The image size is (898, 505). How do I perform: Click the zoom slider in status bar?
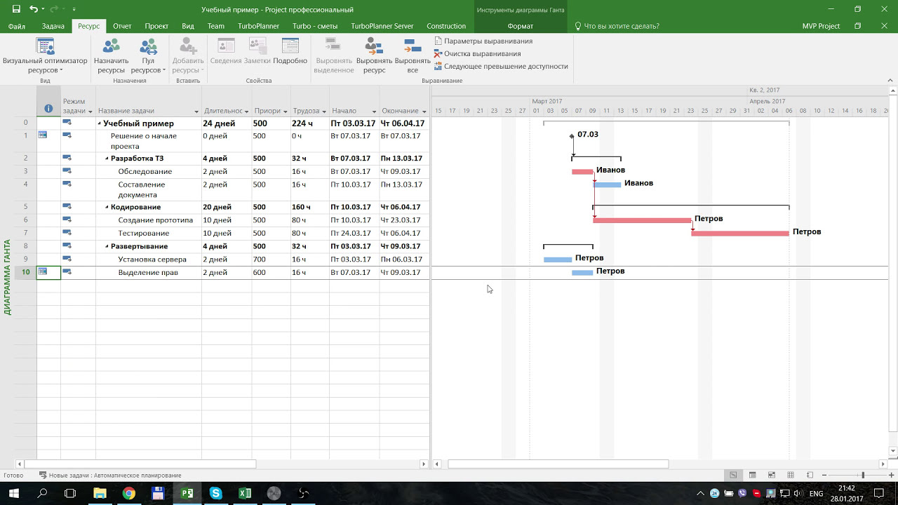tap(863, 476)
